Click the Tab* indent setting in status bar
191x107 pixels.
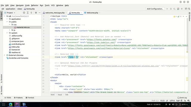178,100
